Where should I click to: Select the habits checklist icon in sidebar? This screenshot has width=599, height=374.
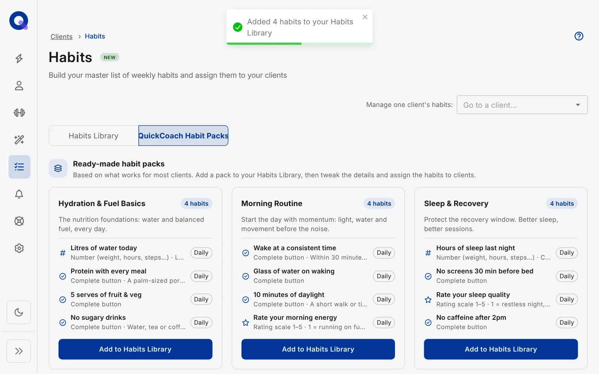[19, 167]
